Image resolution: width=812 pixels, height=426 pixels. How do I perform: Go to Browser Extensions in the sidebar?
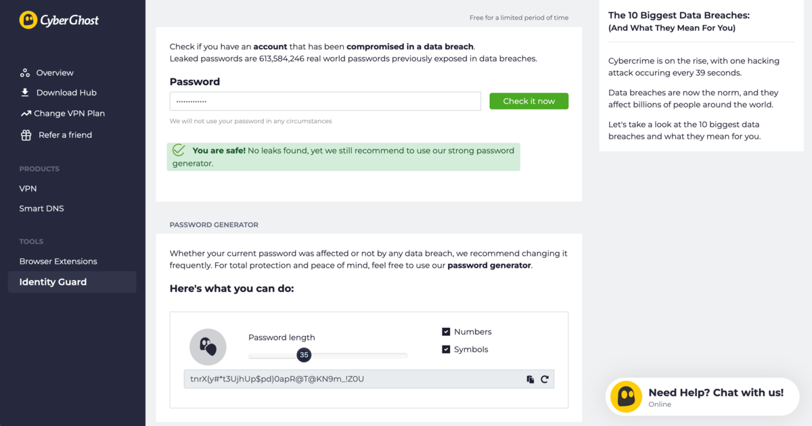[x=58, y=262]
